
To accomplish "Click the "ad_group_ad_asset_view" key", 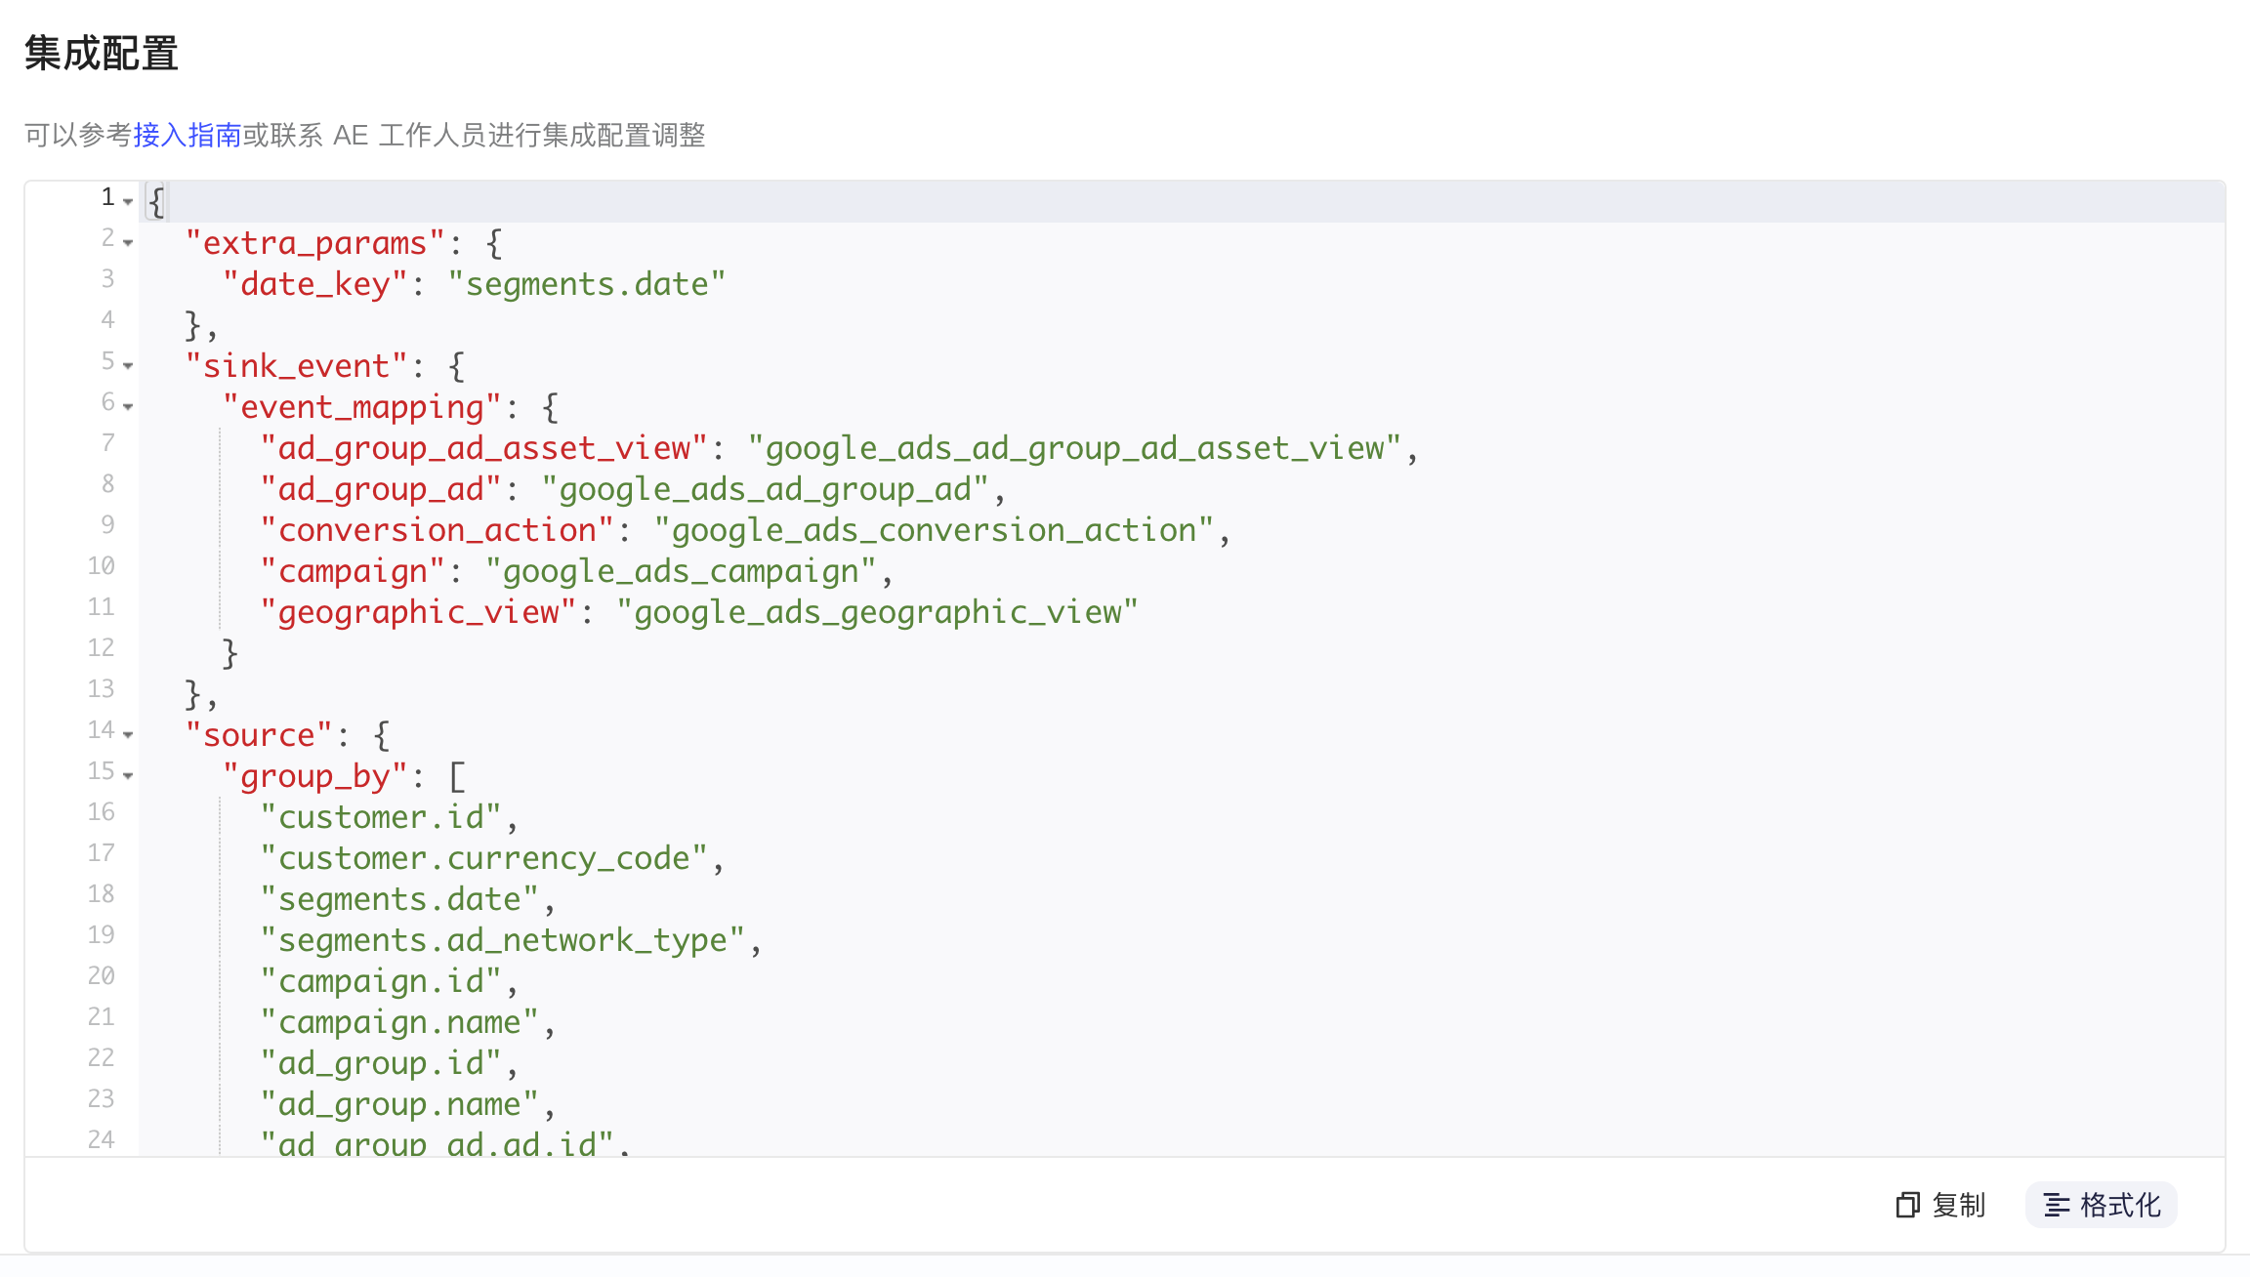I will pyautogui.click(x=483, y=448).
